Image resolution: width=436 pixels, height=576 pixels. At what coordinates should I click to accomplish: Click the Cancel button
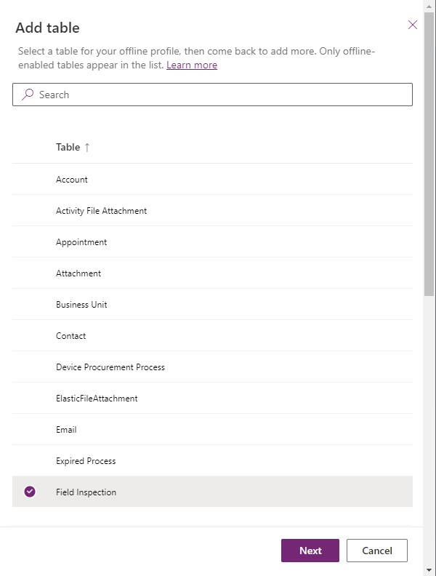[377, 551]
